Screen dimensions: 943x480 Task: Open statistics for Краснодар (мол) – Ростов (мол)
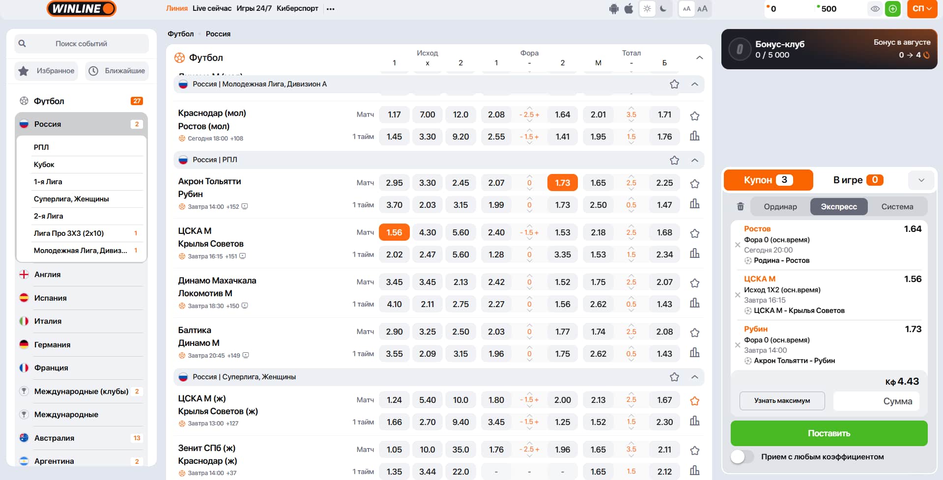click(x=694, y=136)
